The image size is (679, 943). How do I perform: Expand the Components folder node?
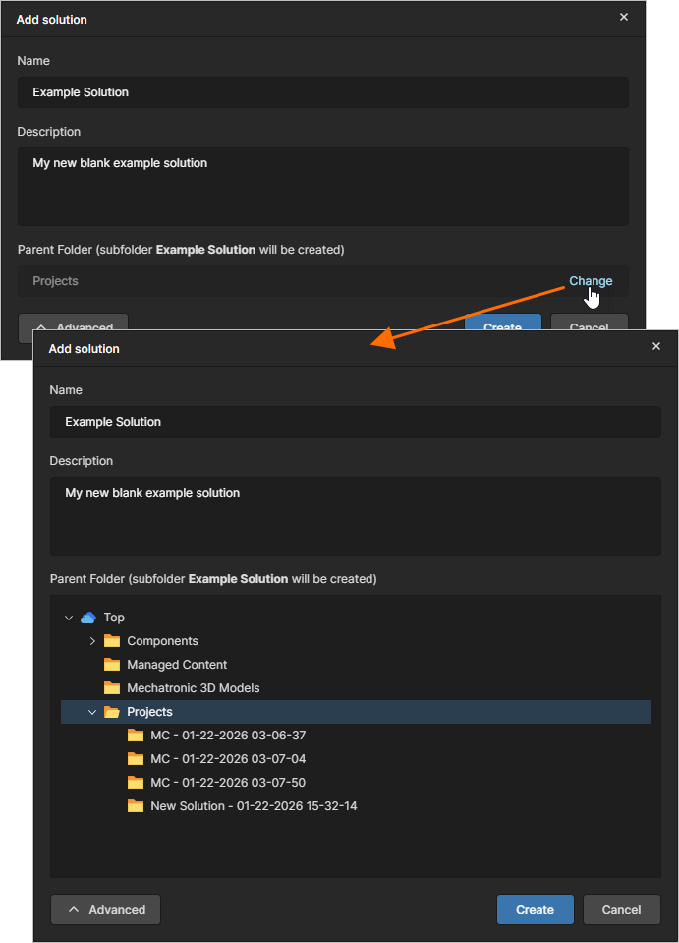[92, 641]
